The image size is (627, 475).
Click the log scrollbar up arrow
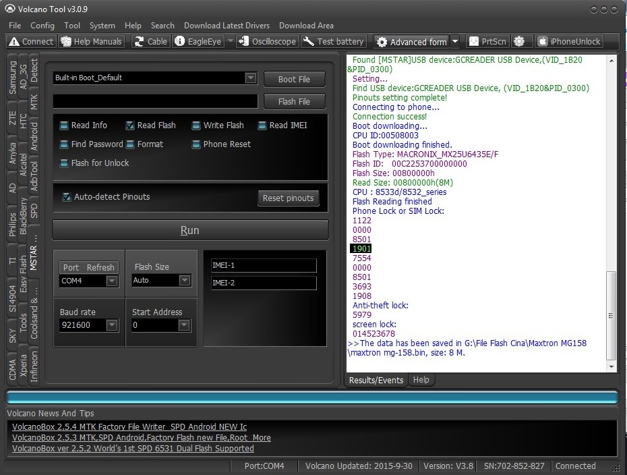[611, 61]
